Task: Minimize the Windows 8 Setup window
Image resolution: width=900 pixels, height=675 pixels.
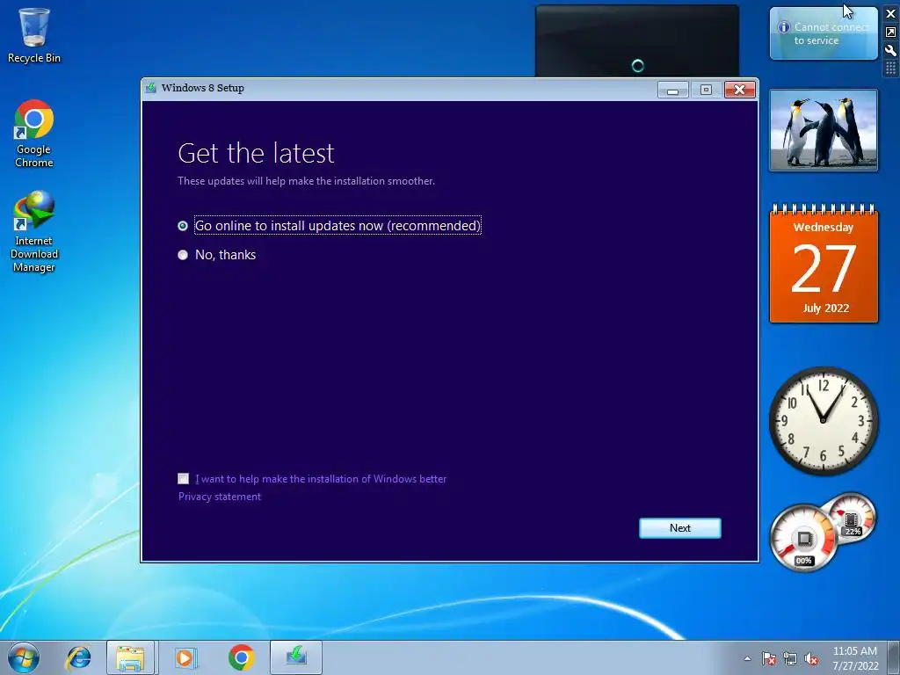Action: 672,91
